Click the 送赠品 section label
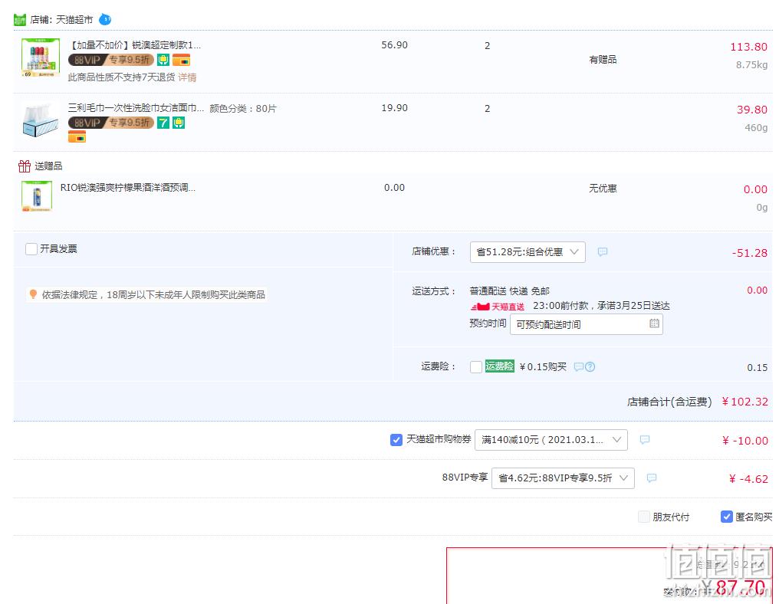This screenshot has height=604, width=779. (48, 166)
